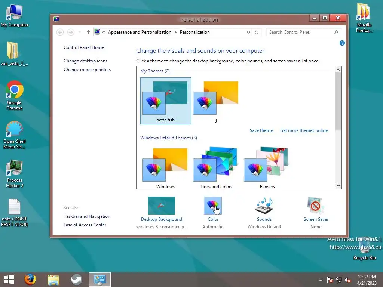Click the Desktop Background text link

(162, 219)
